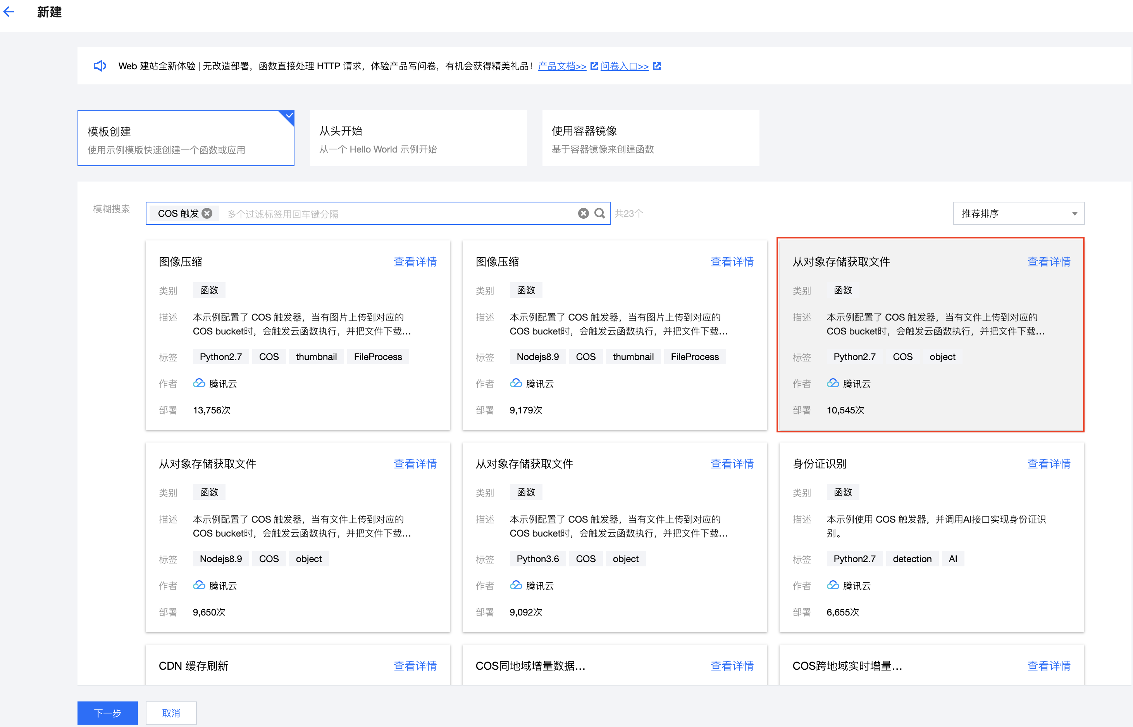View details of Python2.7 图像压缩 template
Image resolution: width=1133 pixels, height=727 pixels.
click(415, 262)
